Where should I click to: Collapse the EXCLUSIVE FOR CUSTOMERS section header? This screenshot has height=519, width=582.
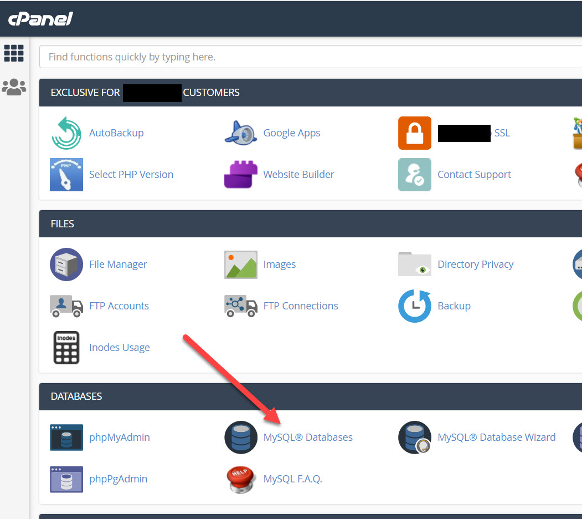coord(311,93)
